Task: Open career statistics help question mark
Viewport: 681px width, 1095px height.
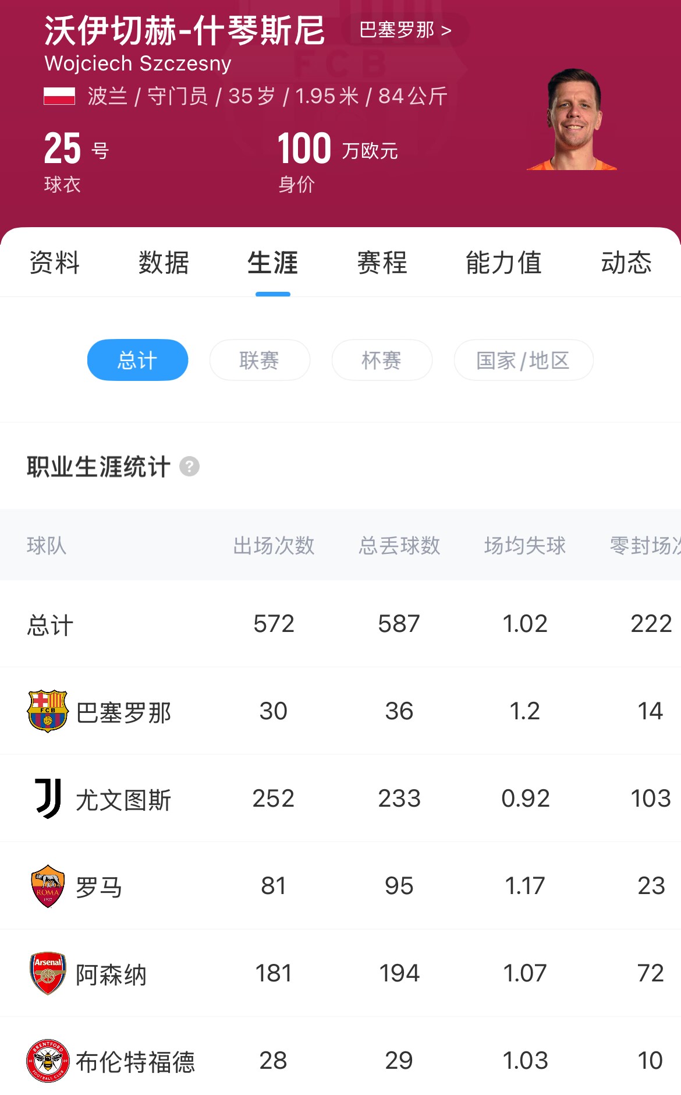Action: pyautogui.click(x=189, y=467)
